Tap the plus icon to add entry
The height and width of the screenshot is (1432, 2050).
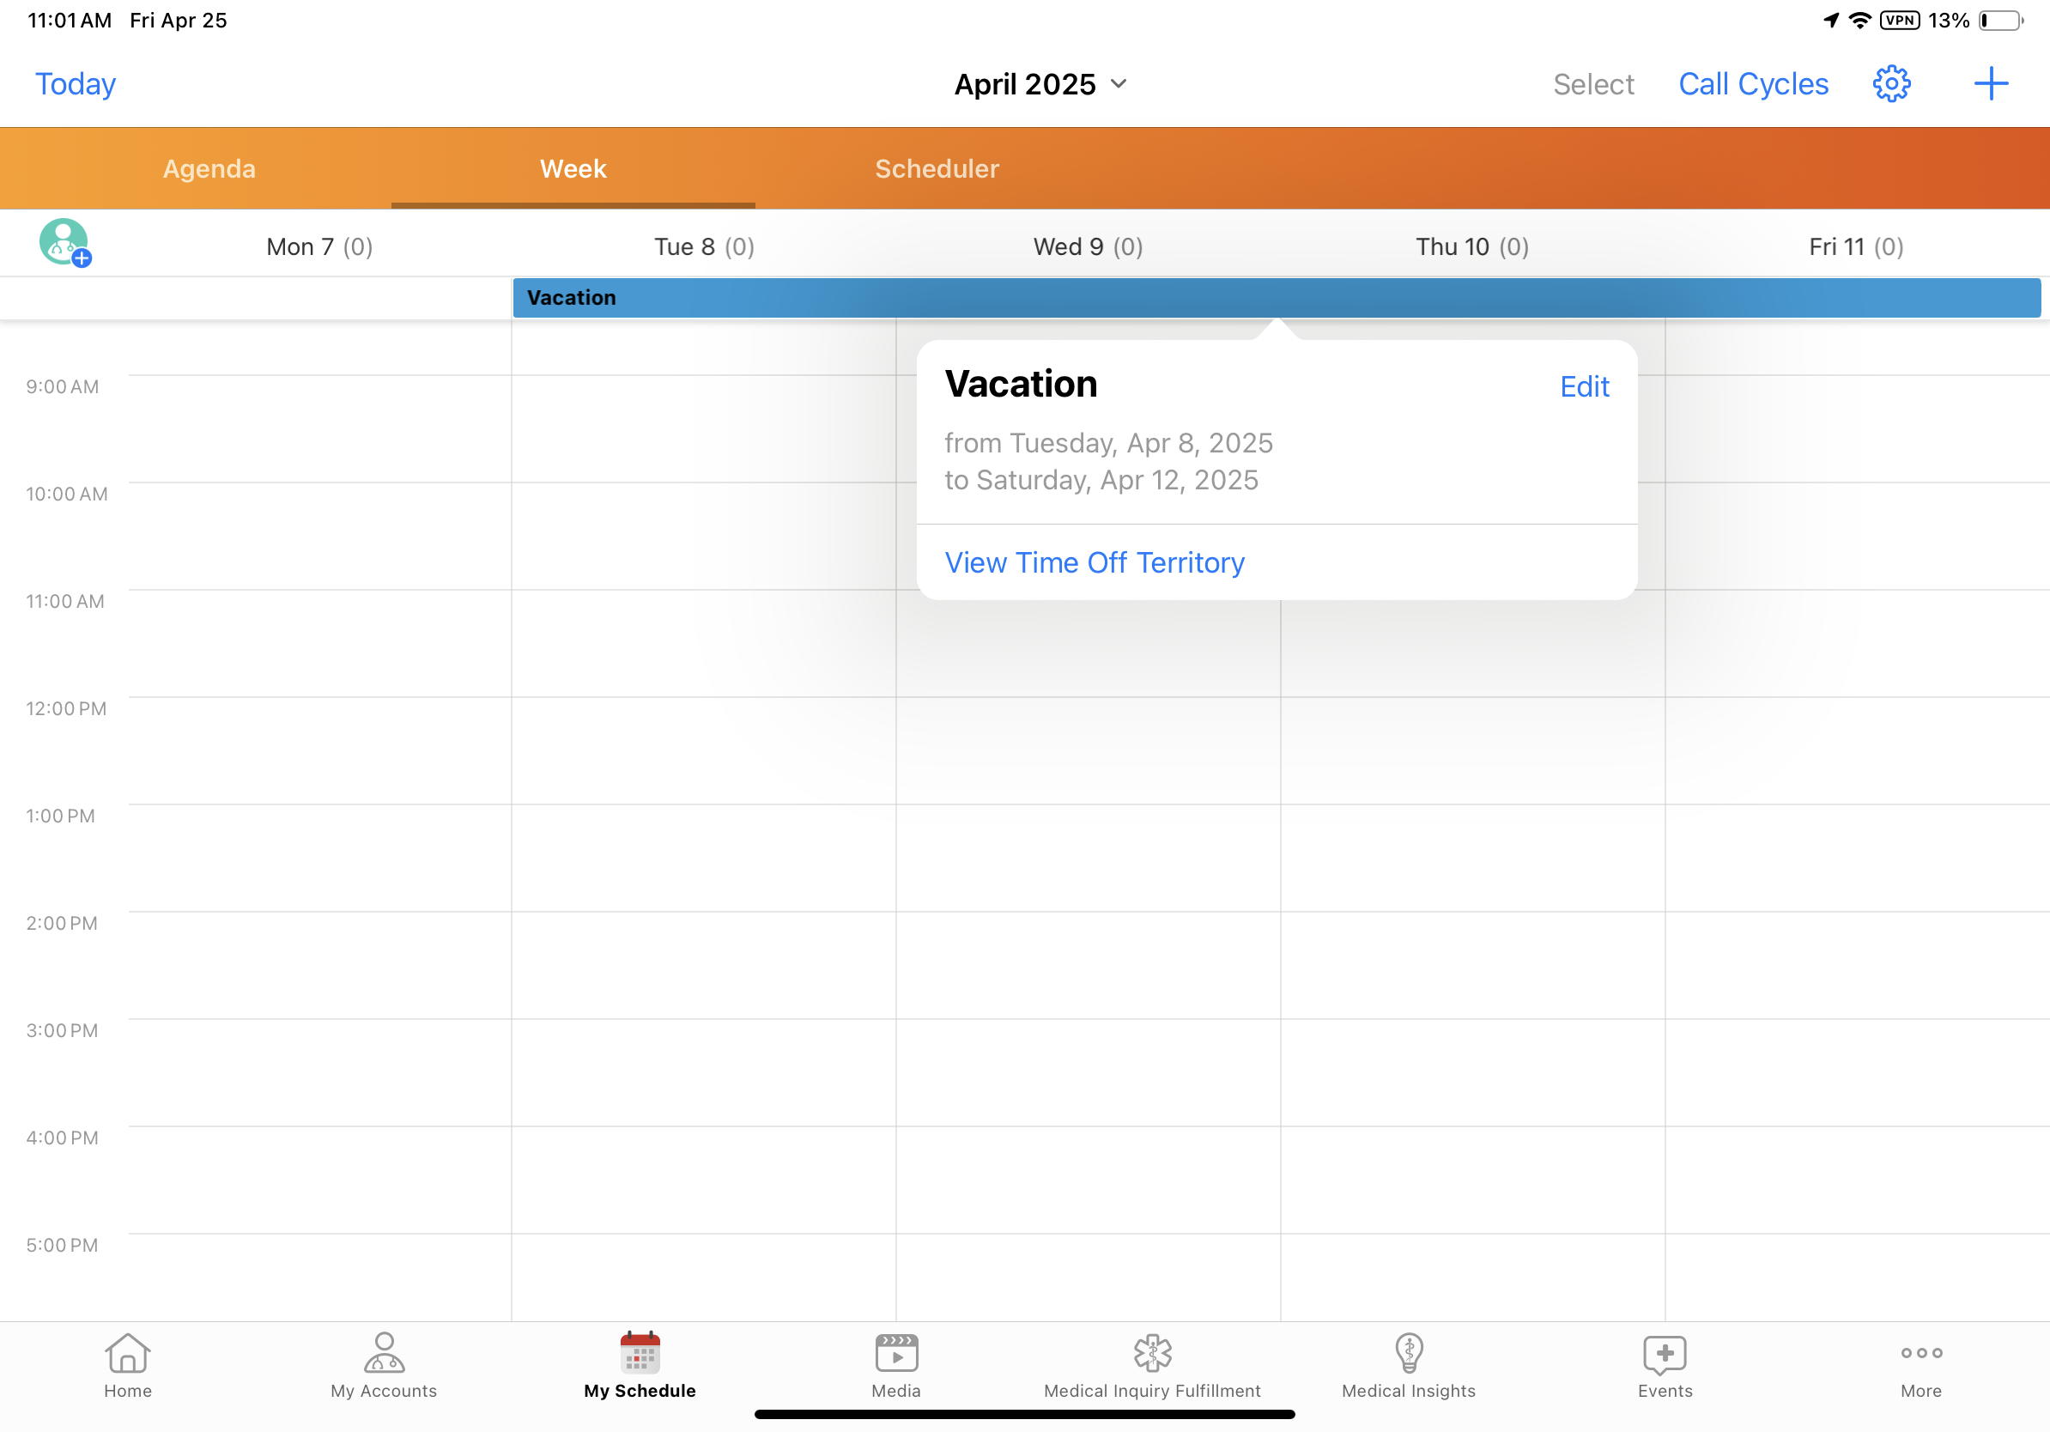(x=1990, y=84)
